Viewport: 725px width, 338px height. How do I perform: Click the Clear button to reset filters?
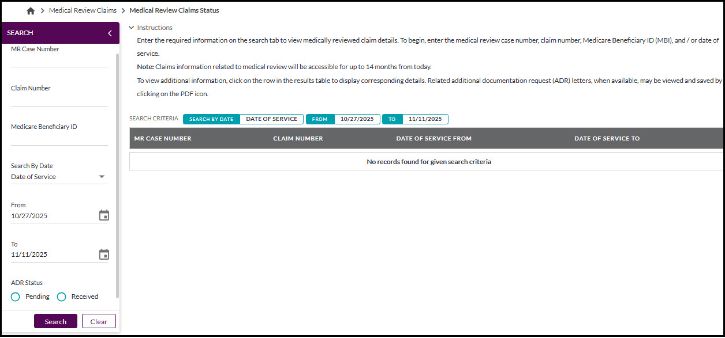tap(99, 321)
